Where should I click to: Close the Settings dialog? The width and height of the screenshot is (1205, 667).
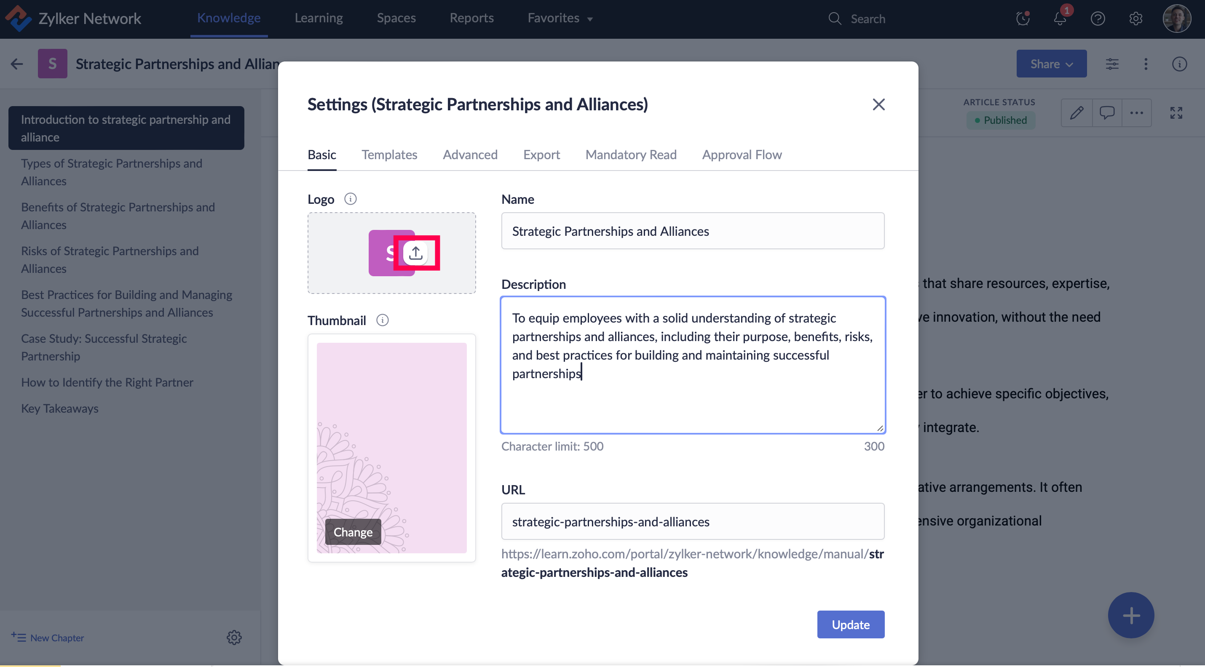coord(878,104)
